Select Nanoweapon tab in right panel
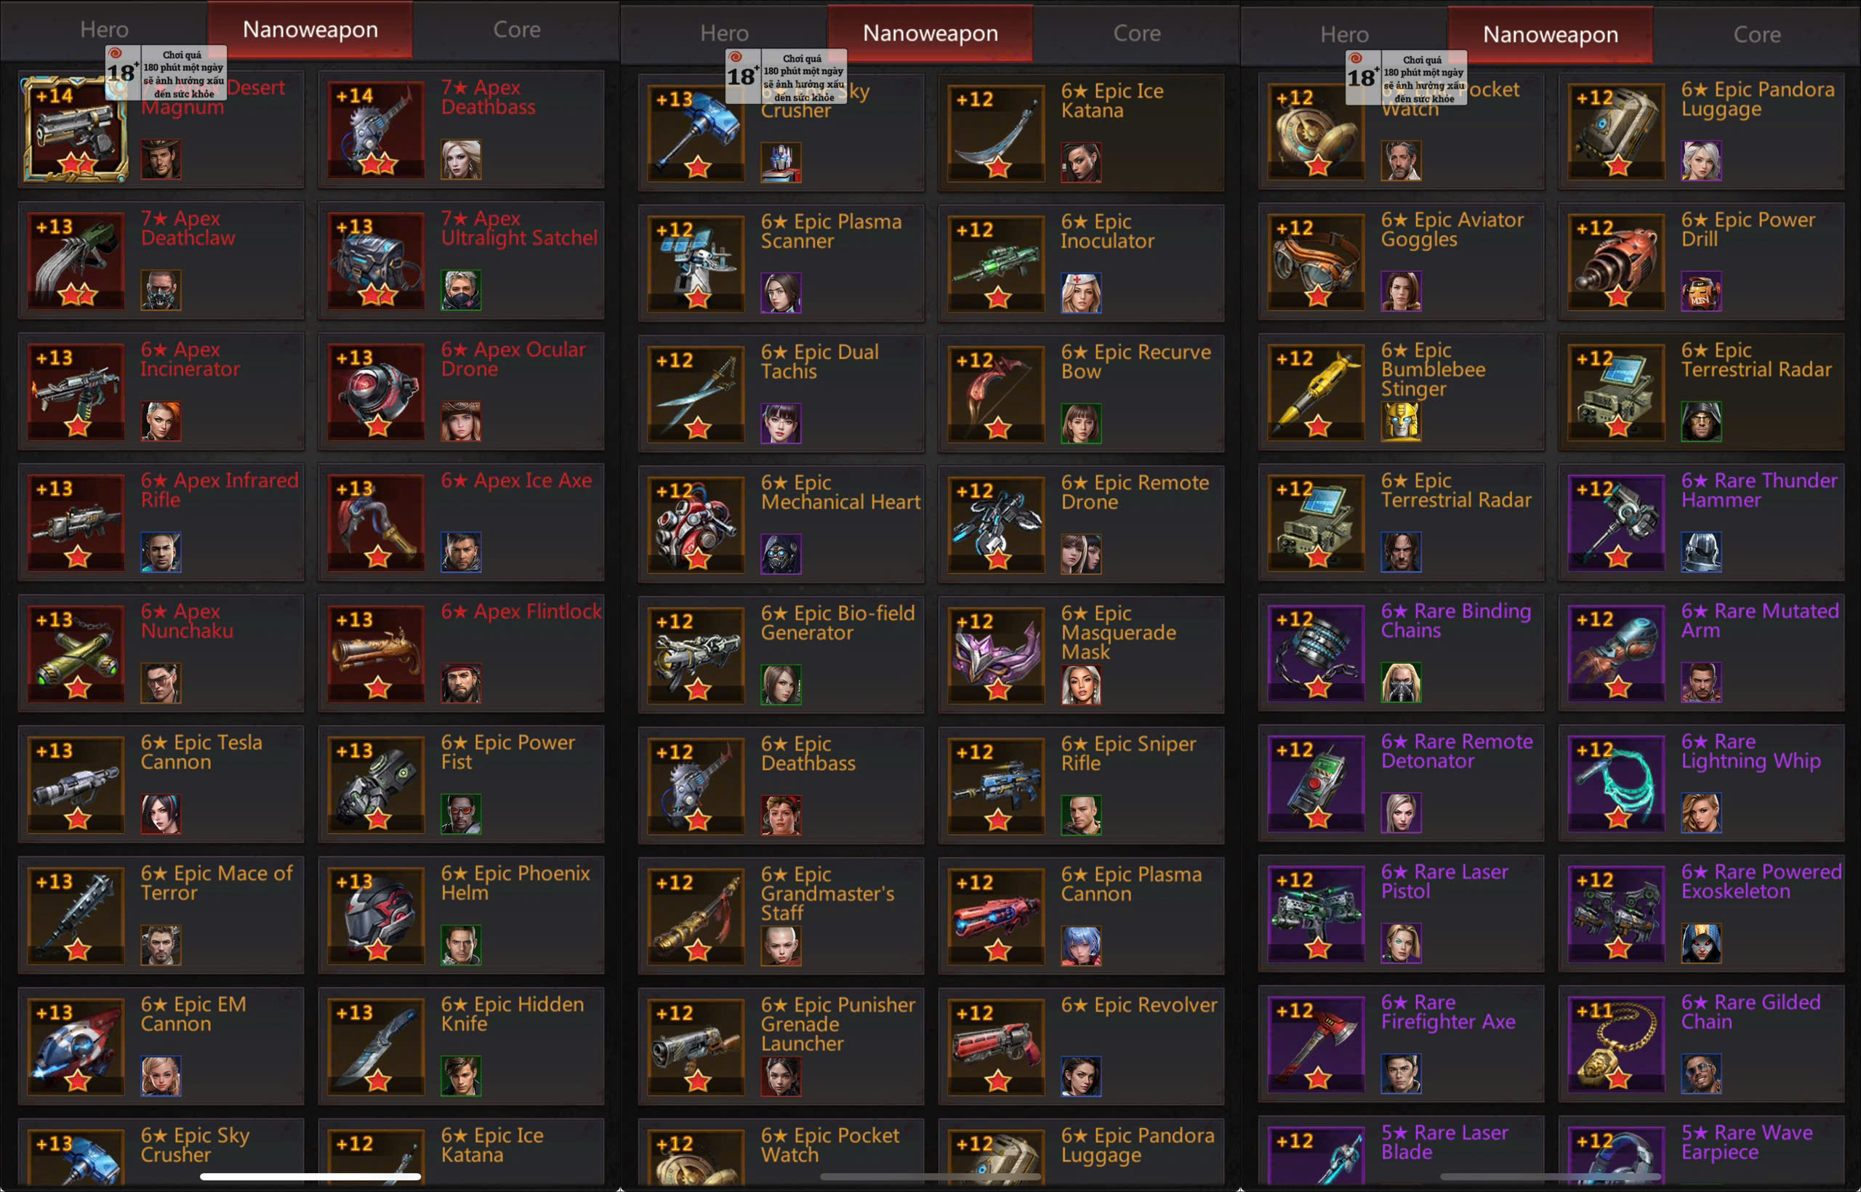Viewport: 1861px width, 1192px height. (x=1550, y=35)
